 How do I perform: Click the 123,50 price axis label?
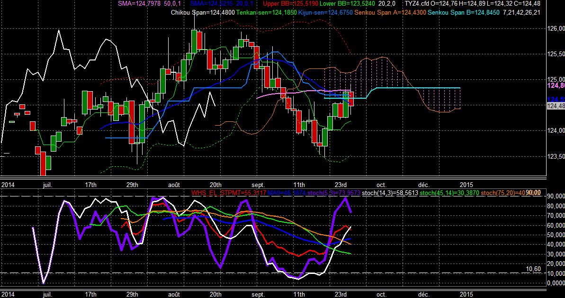tap(555, 156)
